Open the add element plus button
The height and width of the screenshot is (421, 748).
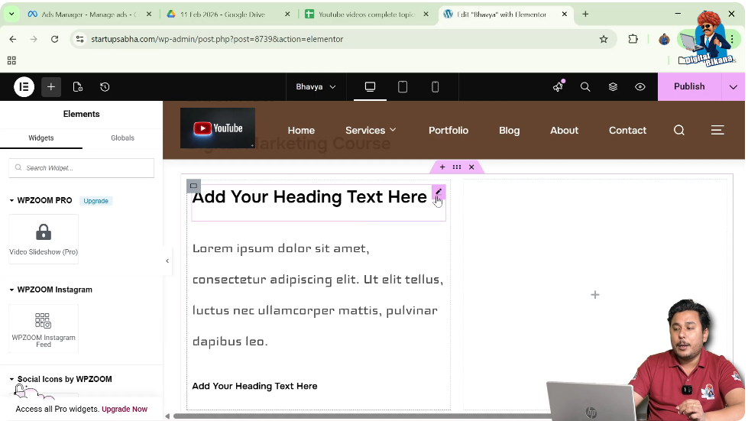pyautogui.click(x=51, y=87)
